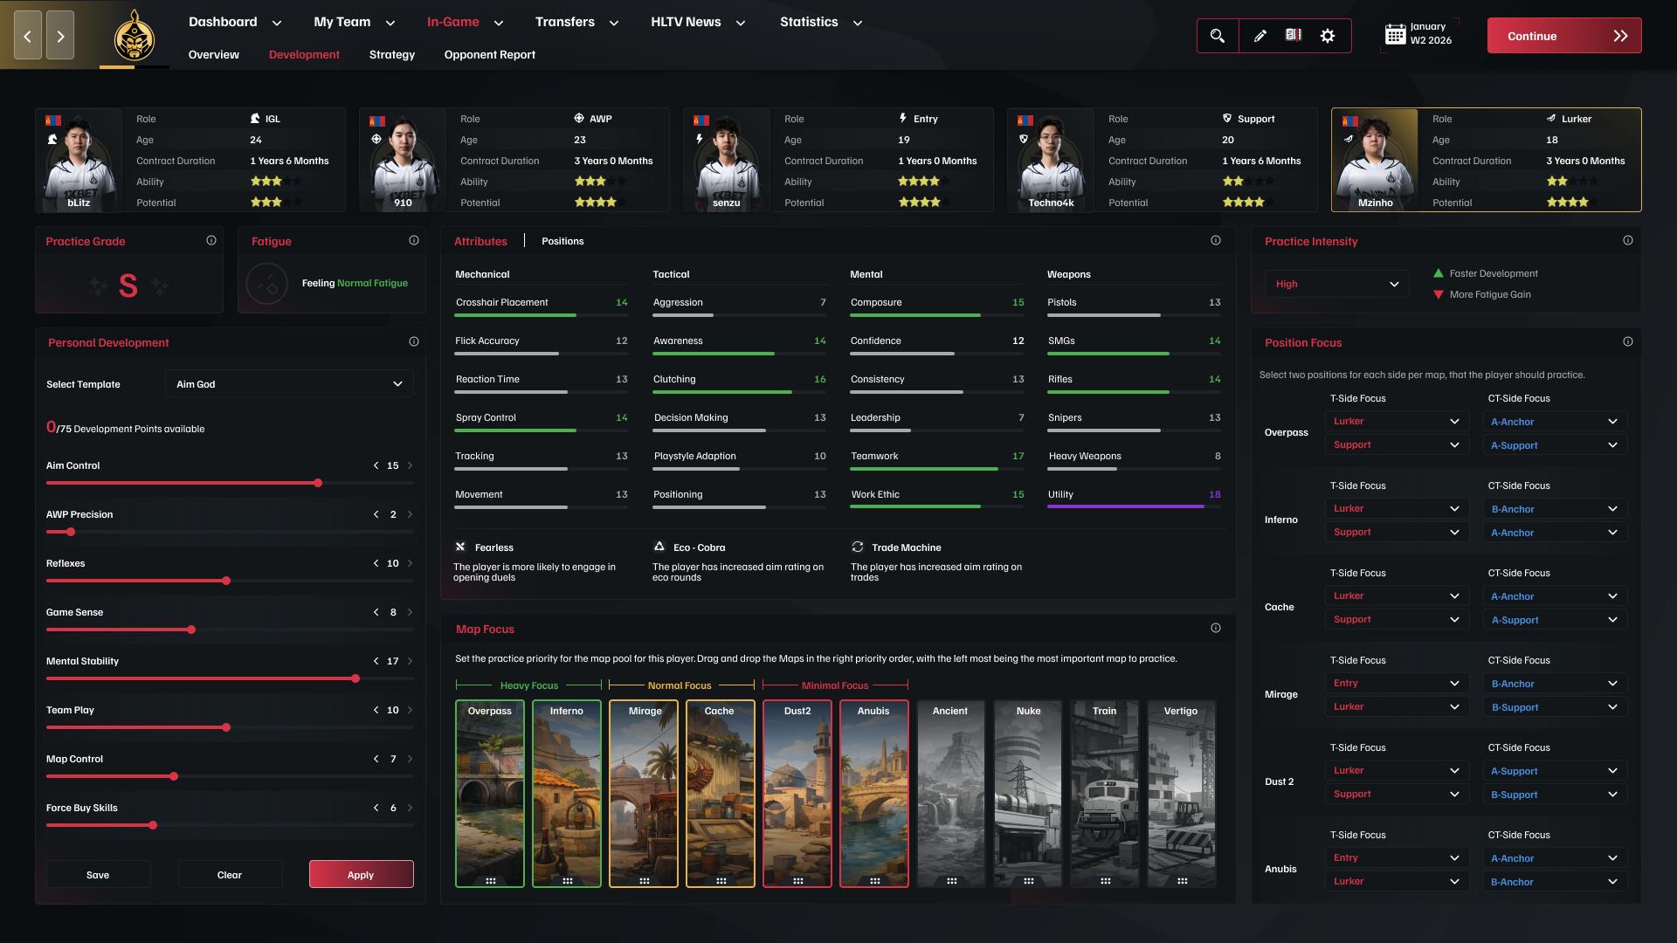Open the search magnifier icon

[1218, 36]
